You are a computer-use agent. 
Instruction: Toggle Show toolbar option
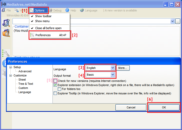[x=43, y=16]
